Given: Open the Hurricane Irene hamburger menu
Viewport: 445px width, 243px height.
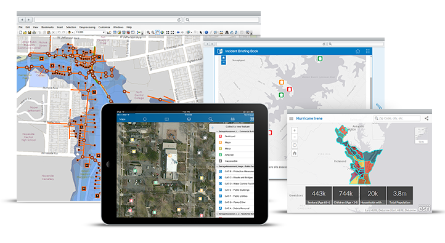Looking at the screenshot, I should tap(291, 118).
